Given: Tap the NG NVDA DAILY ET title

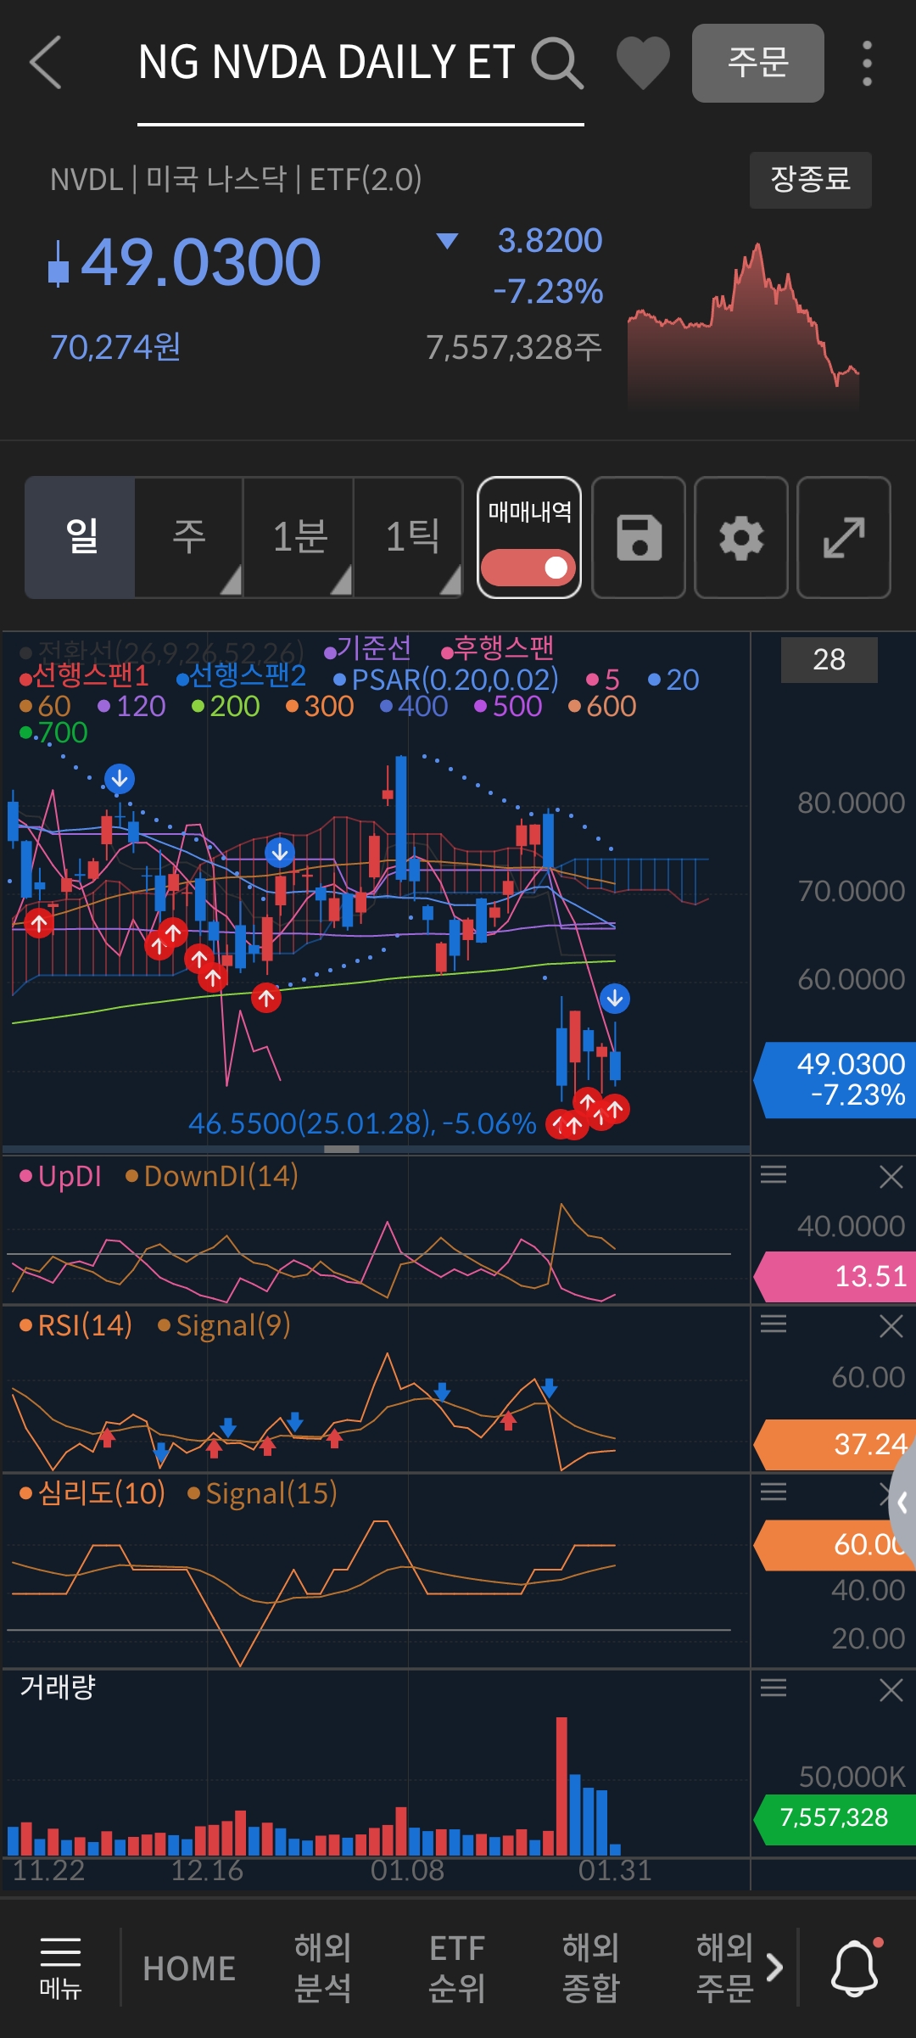Looking at the screenshot, I should (x=327, y=63).
